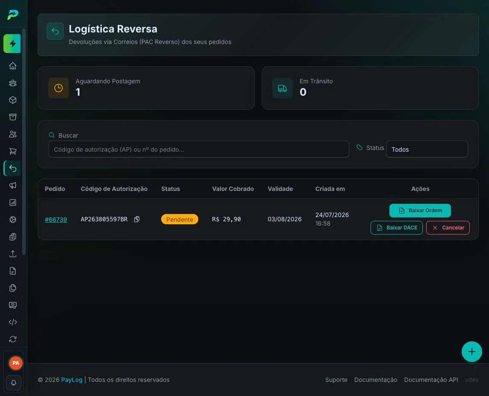Click the 24/07/2026 creation date
The height and width of the screenshot is (396, 489).
pyautogui.click(x=332, y=215)
